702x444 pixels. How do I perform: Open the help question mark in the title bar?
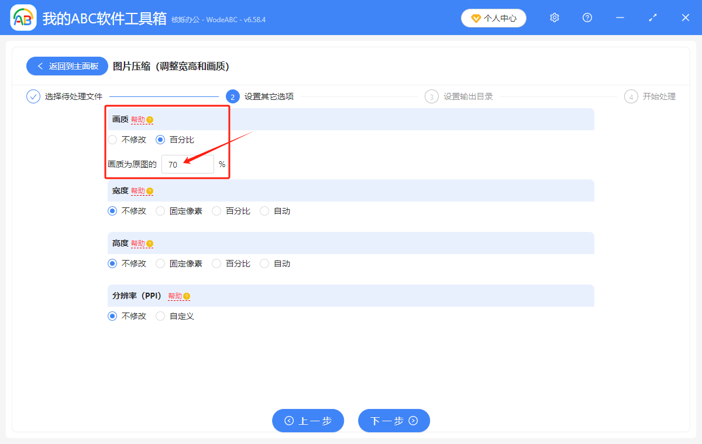(x=587, y=18)
